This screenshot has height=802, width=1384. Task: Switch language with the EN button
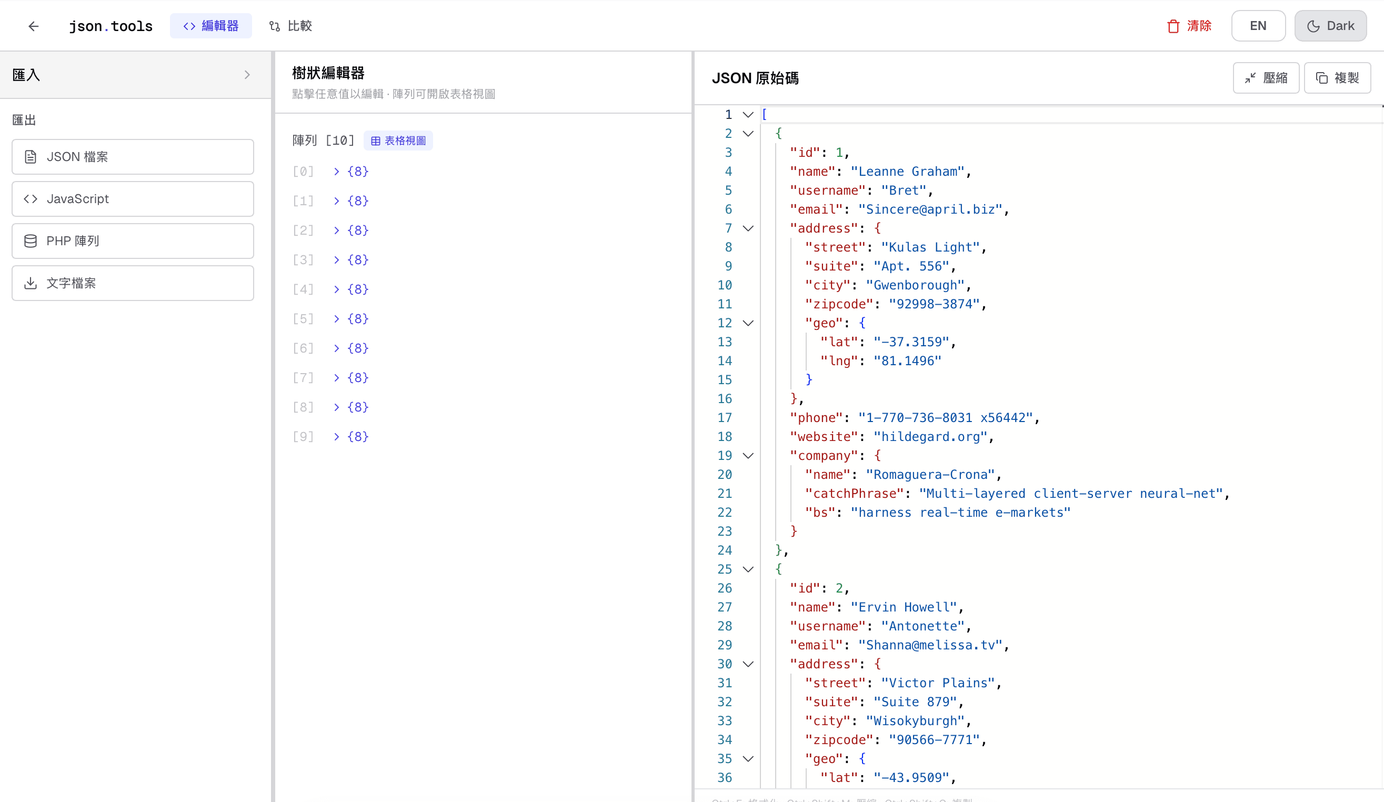1258,26
